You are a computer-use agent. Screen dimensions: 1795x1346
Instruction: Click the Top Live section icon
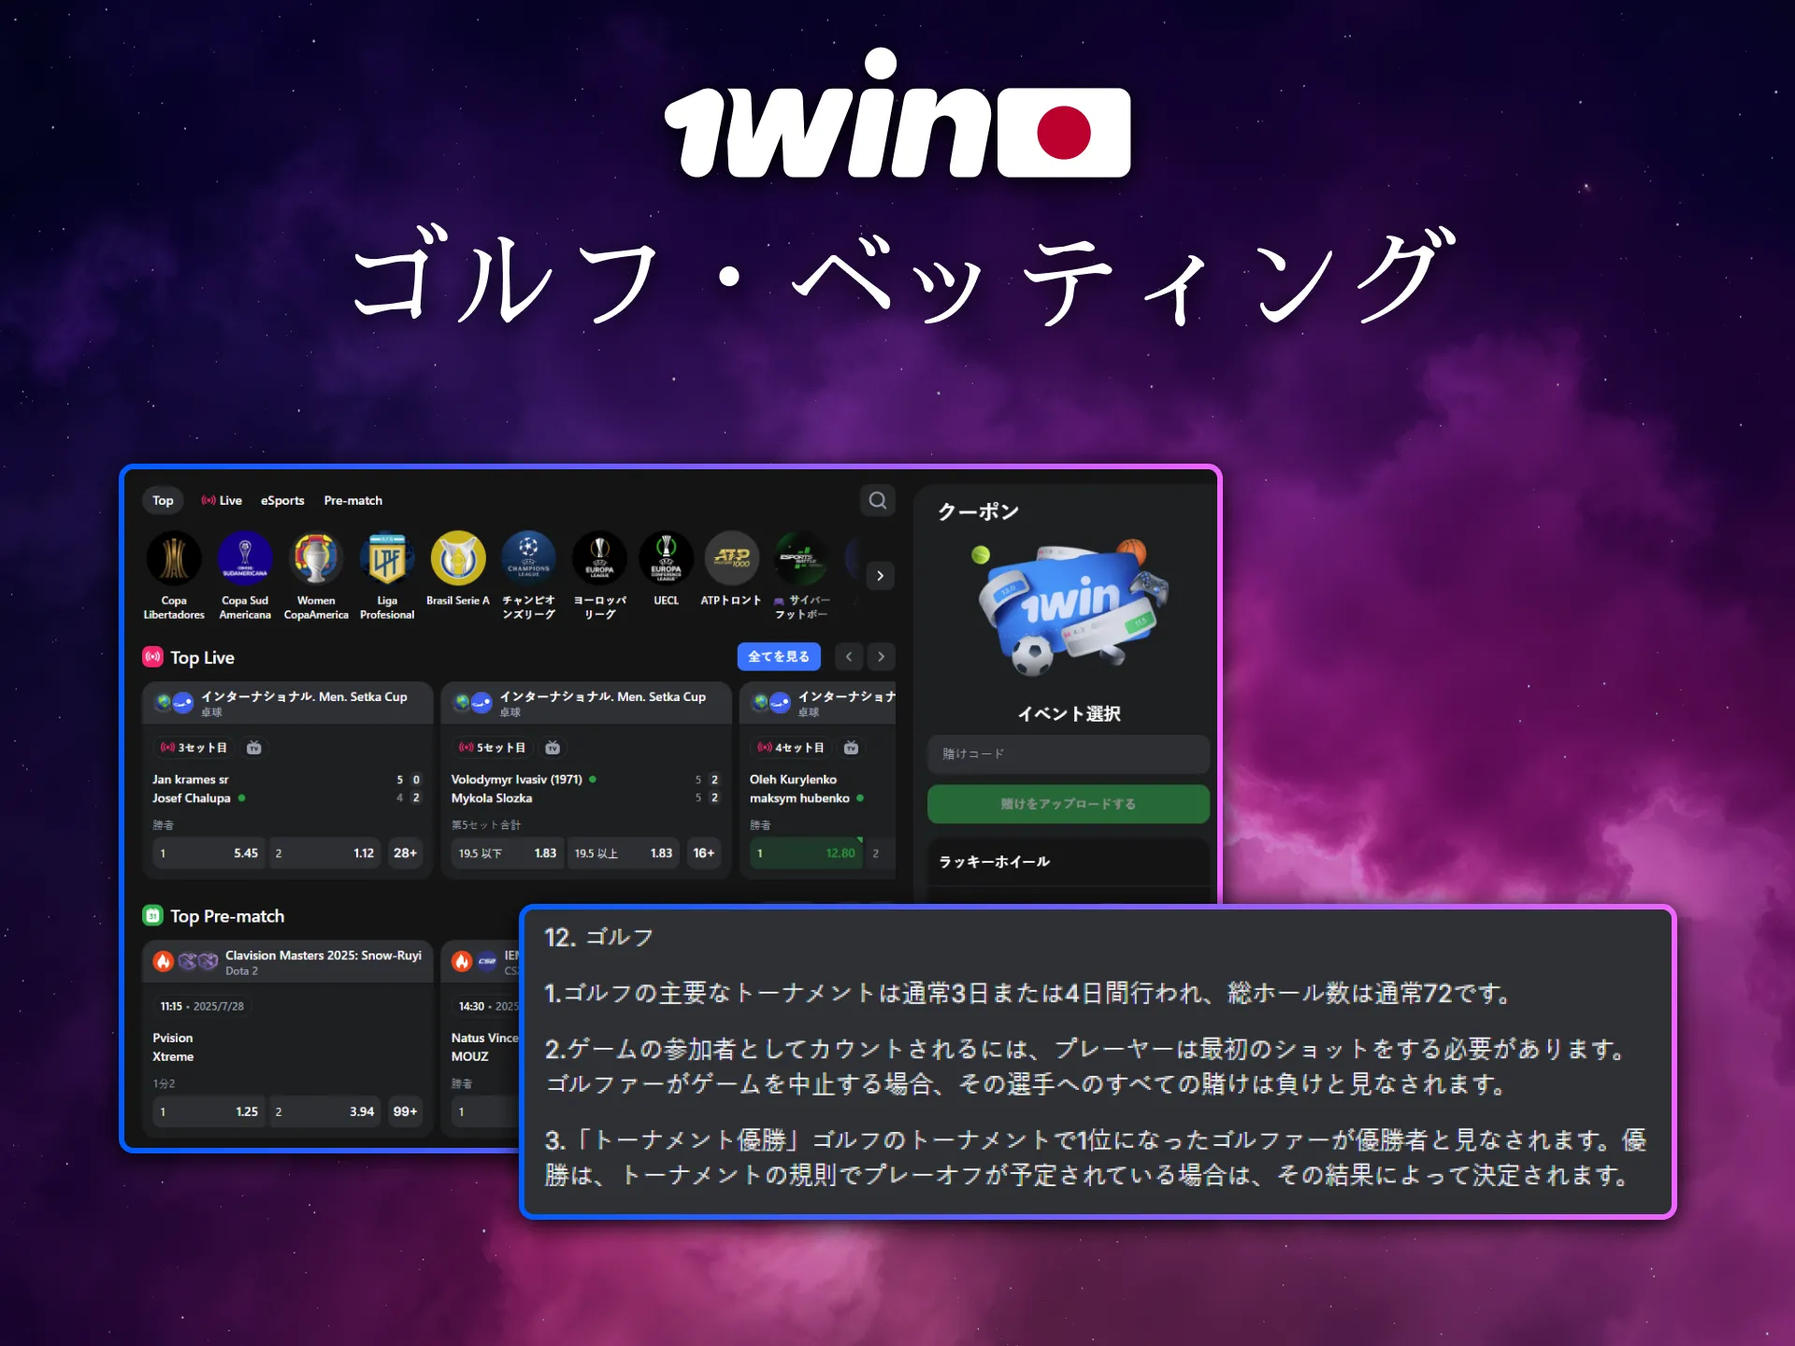(152, 657)
